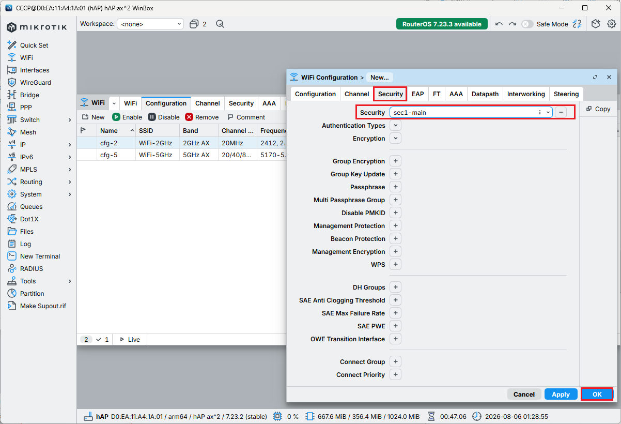The height and width of the screenshot is (424, 621).
Task: Add a Group Encryption value
Action: [395, 161]
